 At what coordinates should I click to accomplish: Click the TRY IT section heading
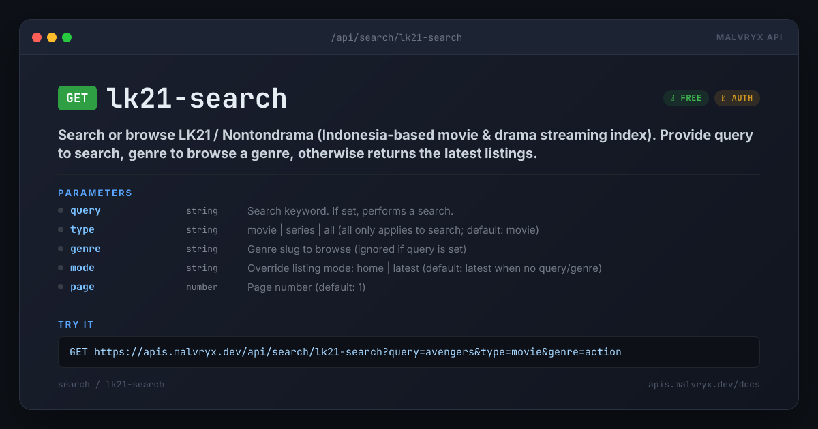pos(76,325)
